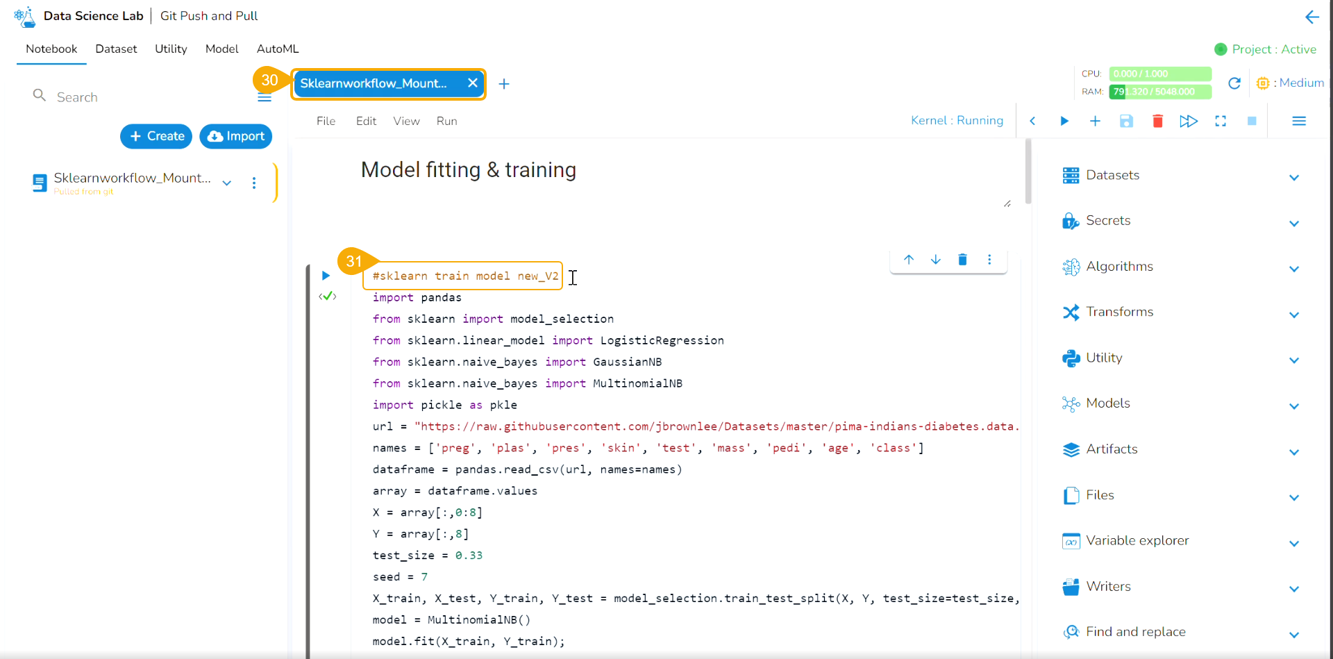Click the notebook Search field
Viewport: 1333px width, 659px height.
(x=139, y=97)
